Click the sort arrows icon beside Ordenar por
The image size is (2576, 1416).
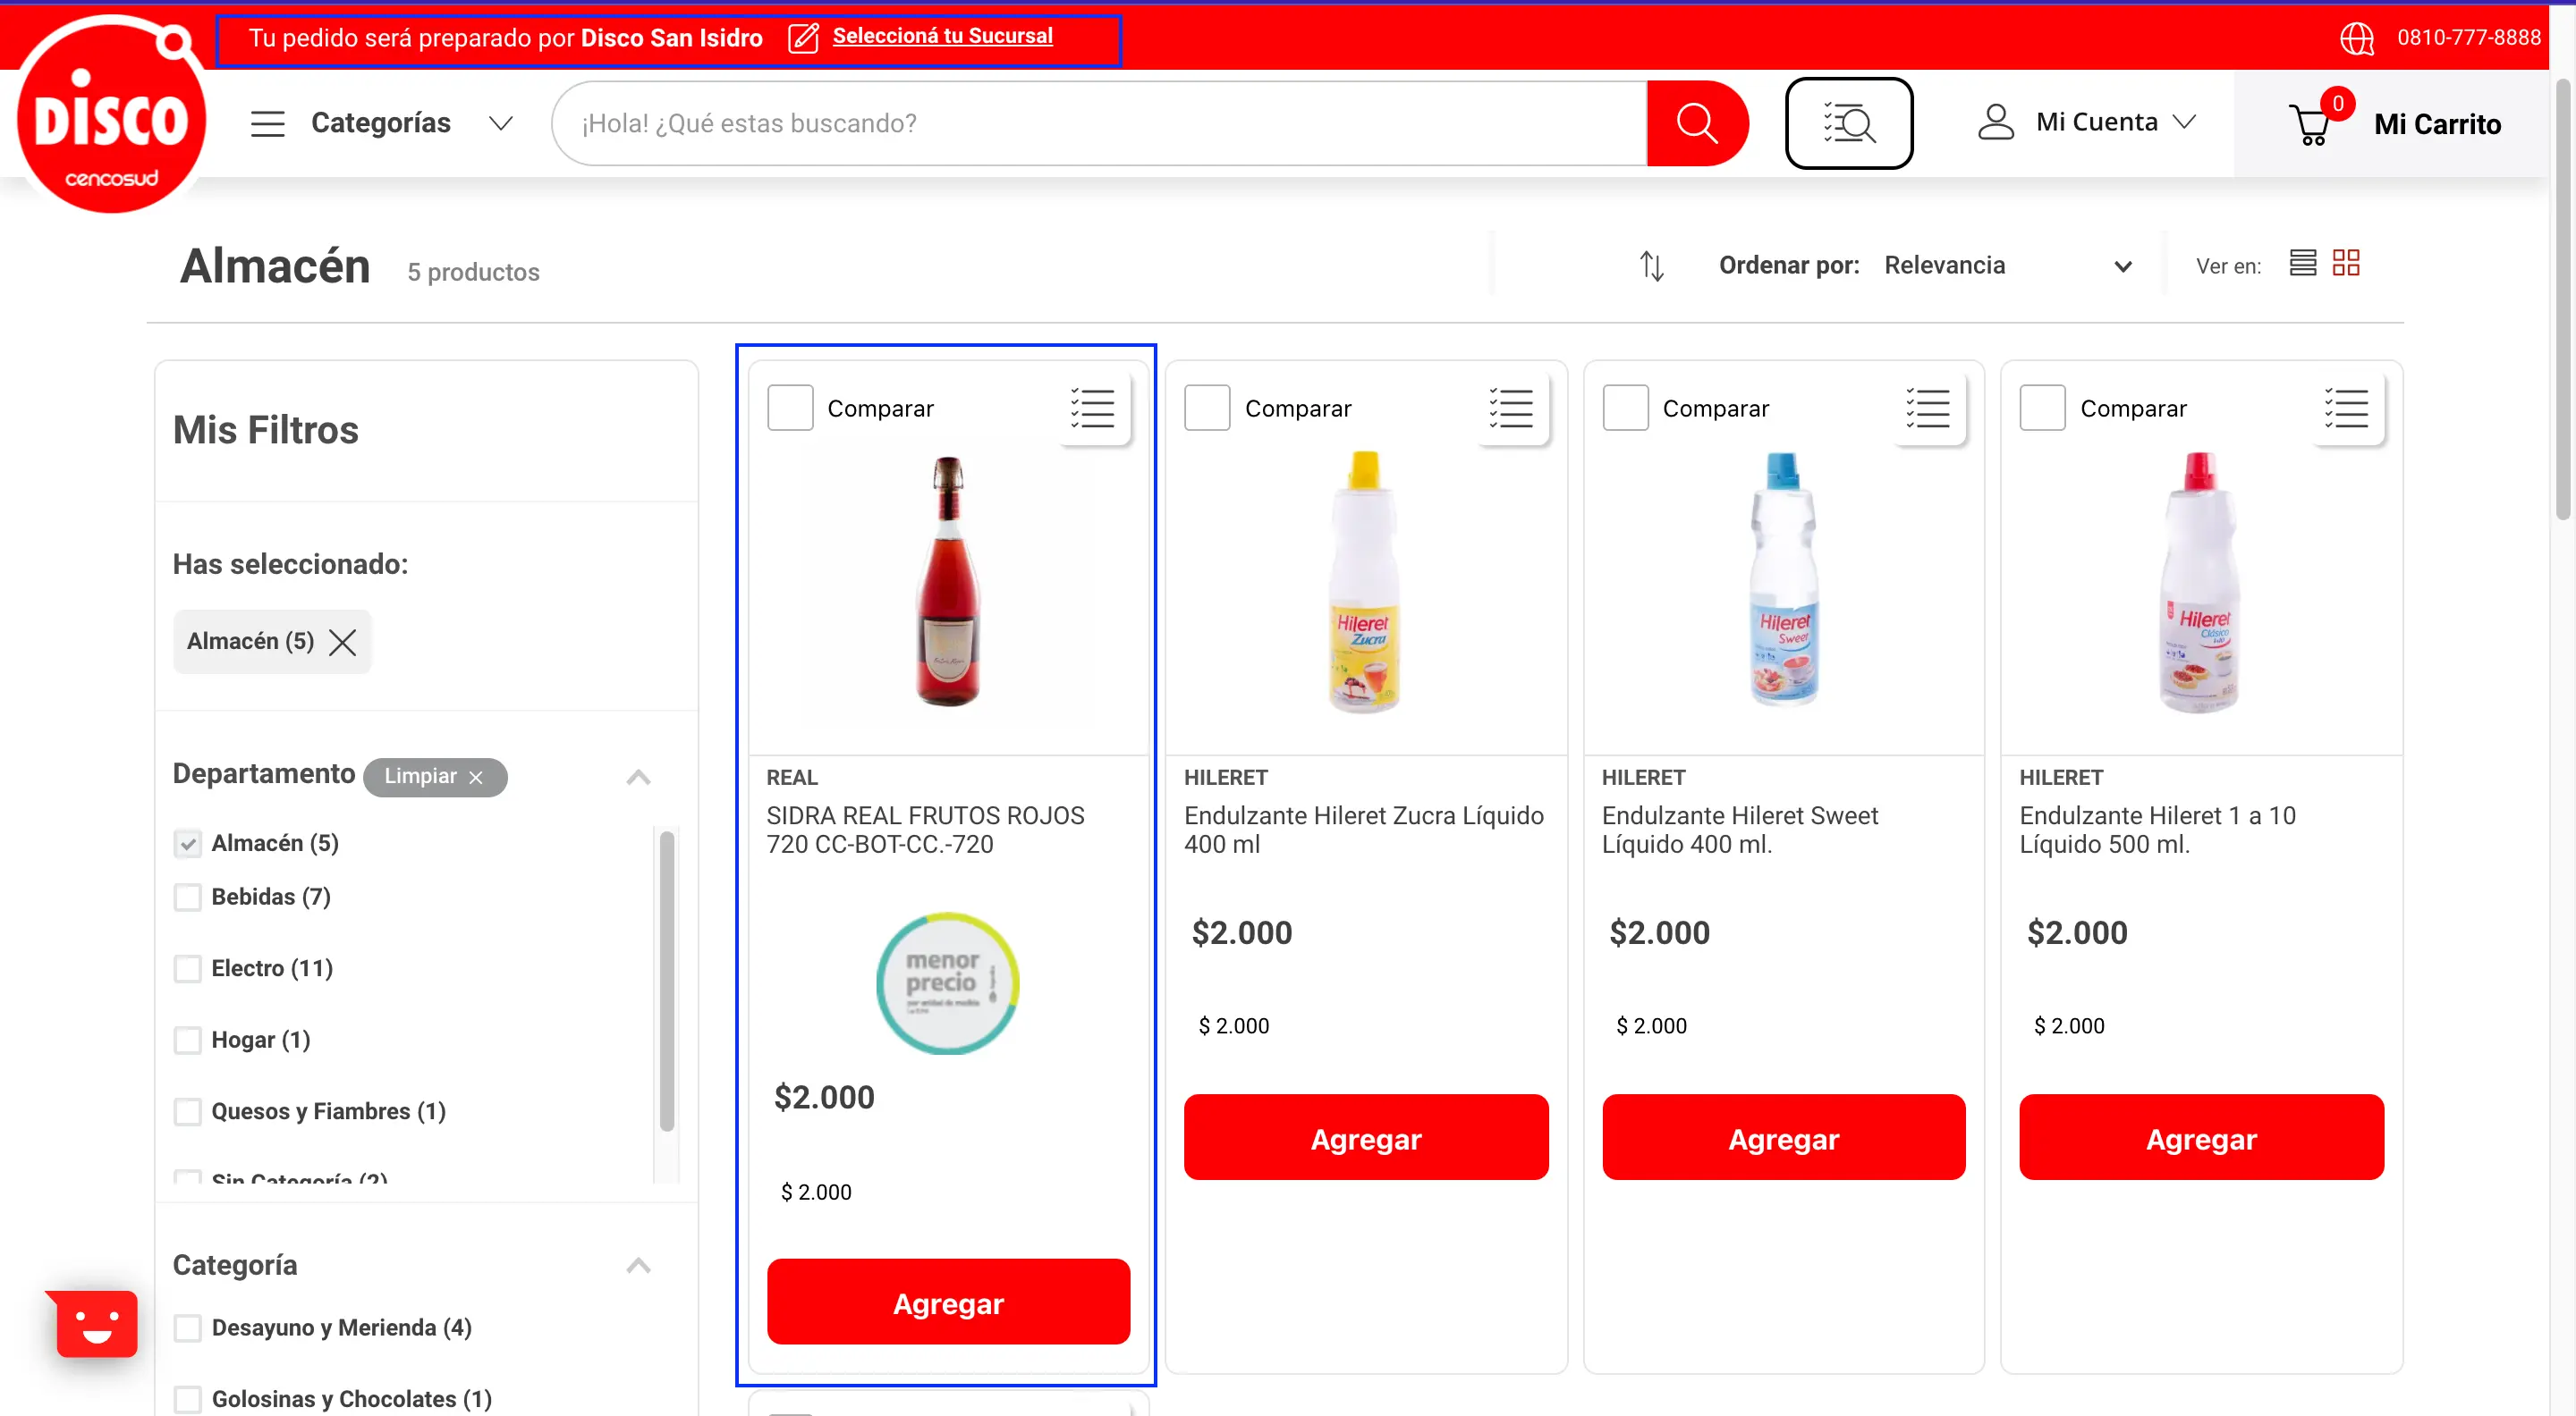click(x=1651, y=265)
